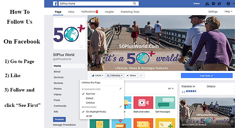The image size is (235, 128).
Task: Open the Messenger icon in top bar
Action: pos(213,4)
